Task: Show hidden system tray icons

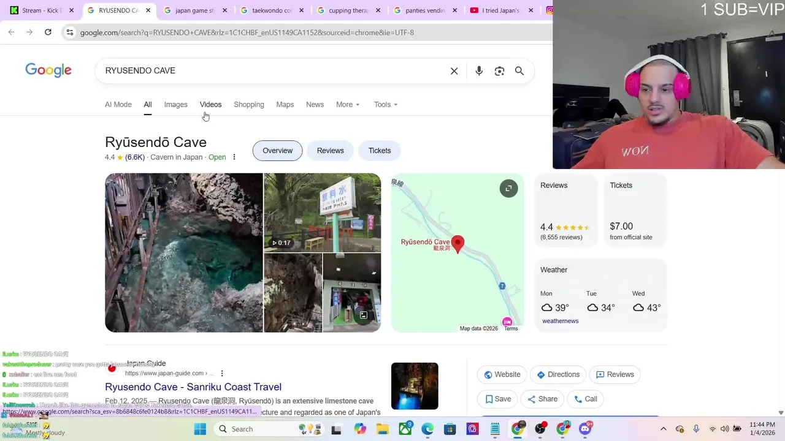Action: pyautogui.click(x=663, y=429)
